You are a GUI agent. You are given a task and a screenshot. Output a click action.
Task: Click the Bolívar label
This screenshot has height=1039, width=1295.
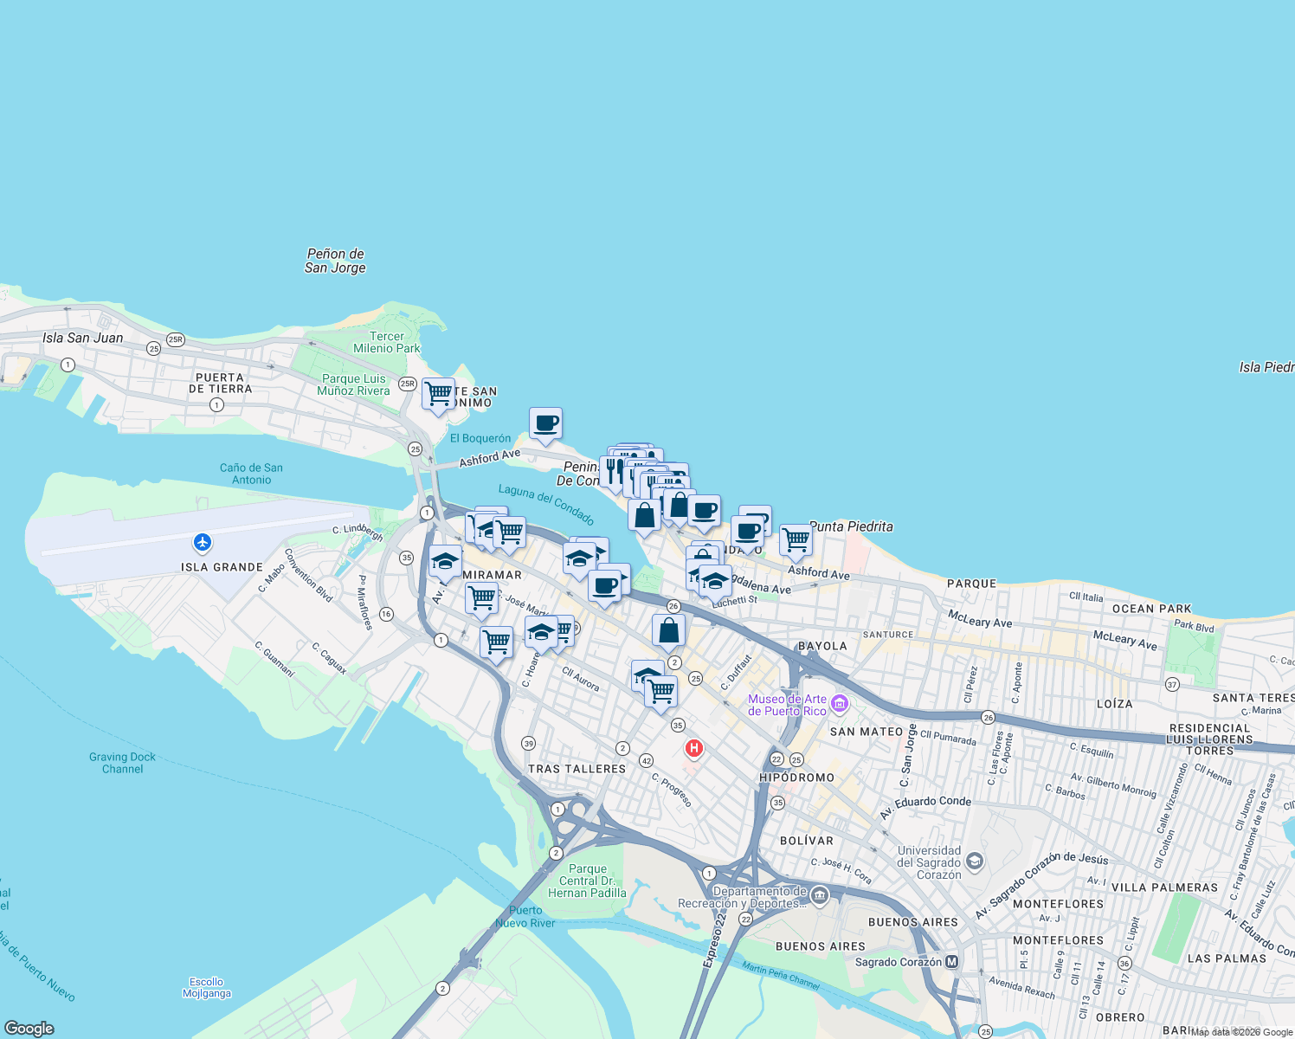pos(807,841)
